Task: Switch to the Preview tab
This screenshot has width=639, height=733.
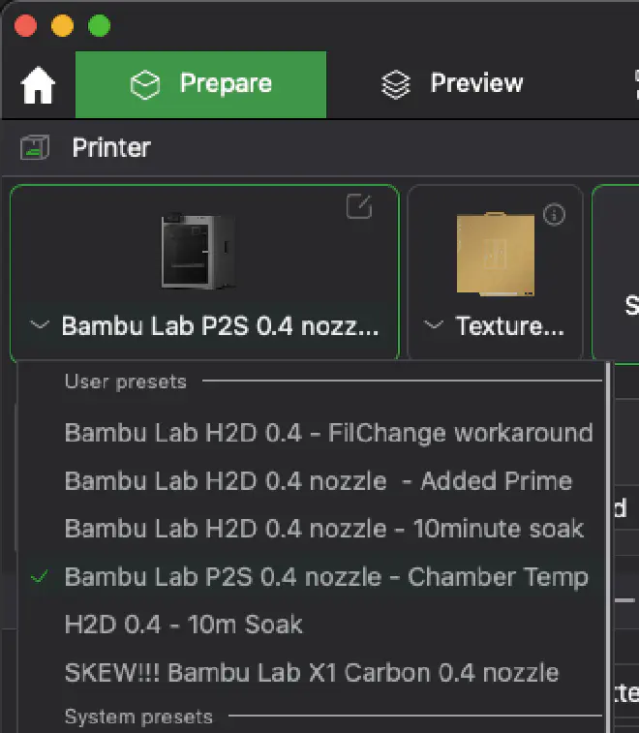Action: (452, 84)
